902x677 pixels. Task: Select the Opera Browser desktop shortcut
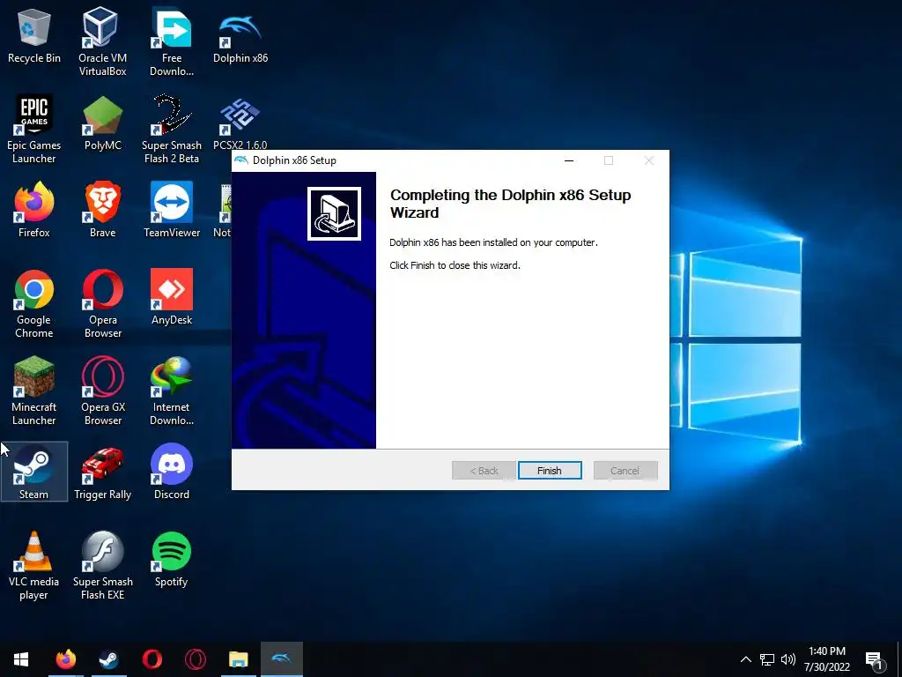point(102,304)
